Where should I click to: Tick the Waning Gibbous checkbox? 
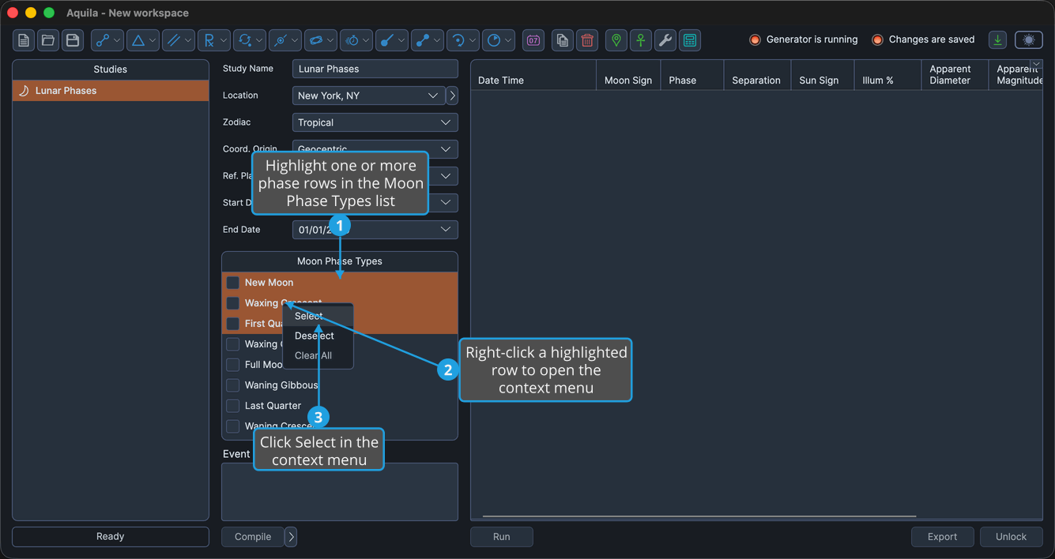tap(233, 385)
